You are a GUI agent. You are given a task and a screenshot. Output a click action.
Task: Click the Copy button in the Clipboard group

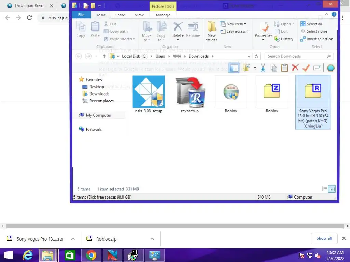[x=81, y=30]
